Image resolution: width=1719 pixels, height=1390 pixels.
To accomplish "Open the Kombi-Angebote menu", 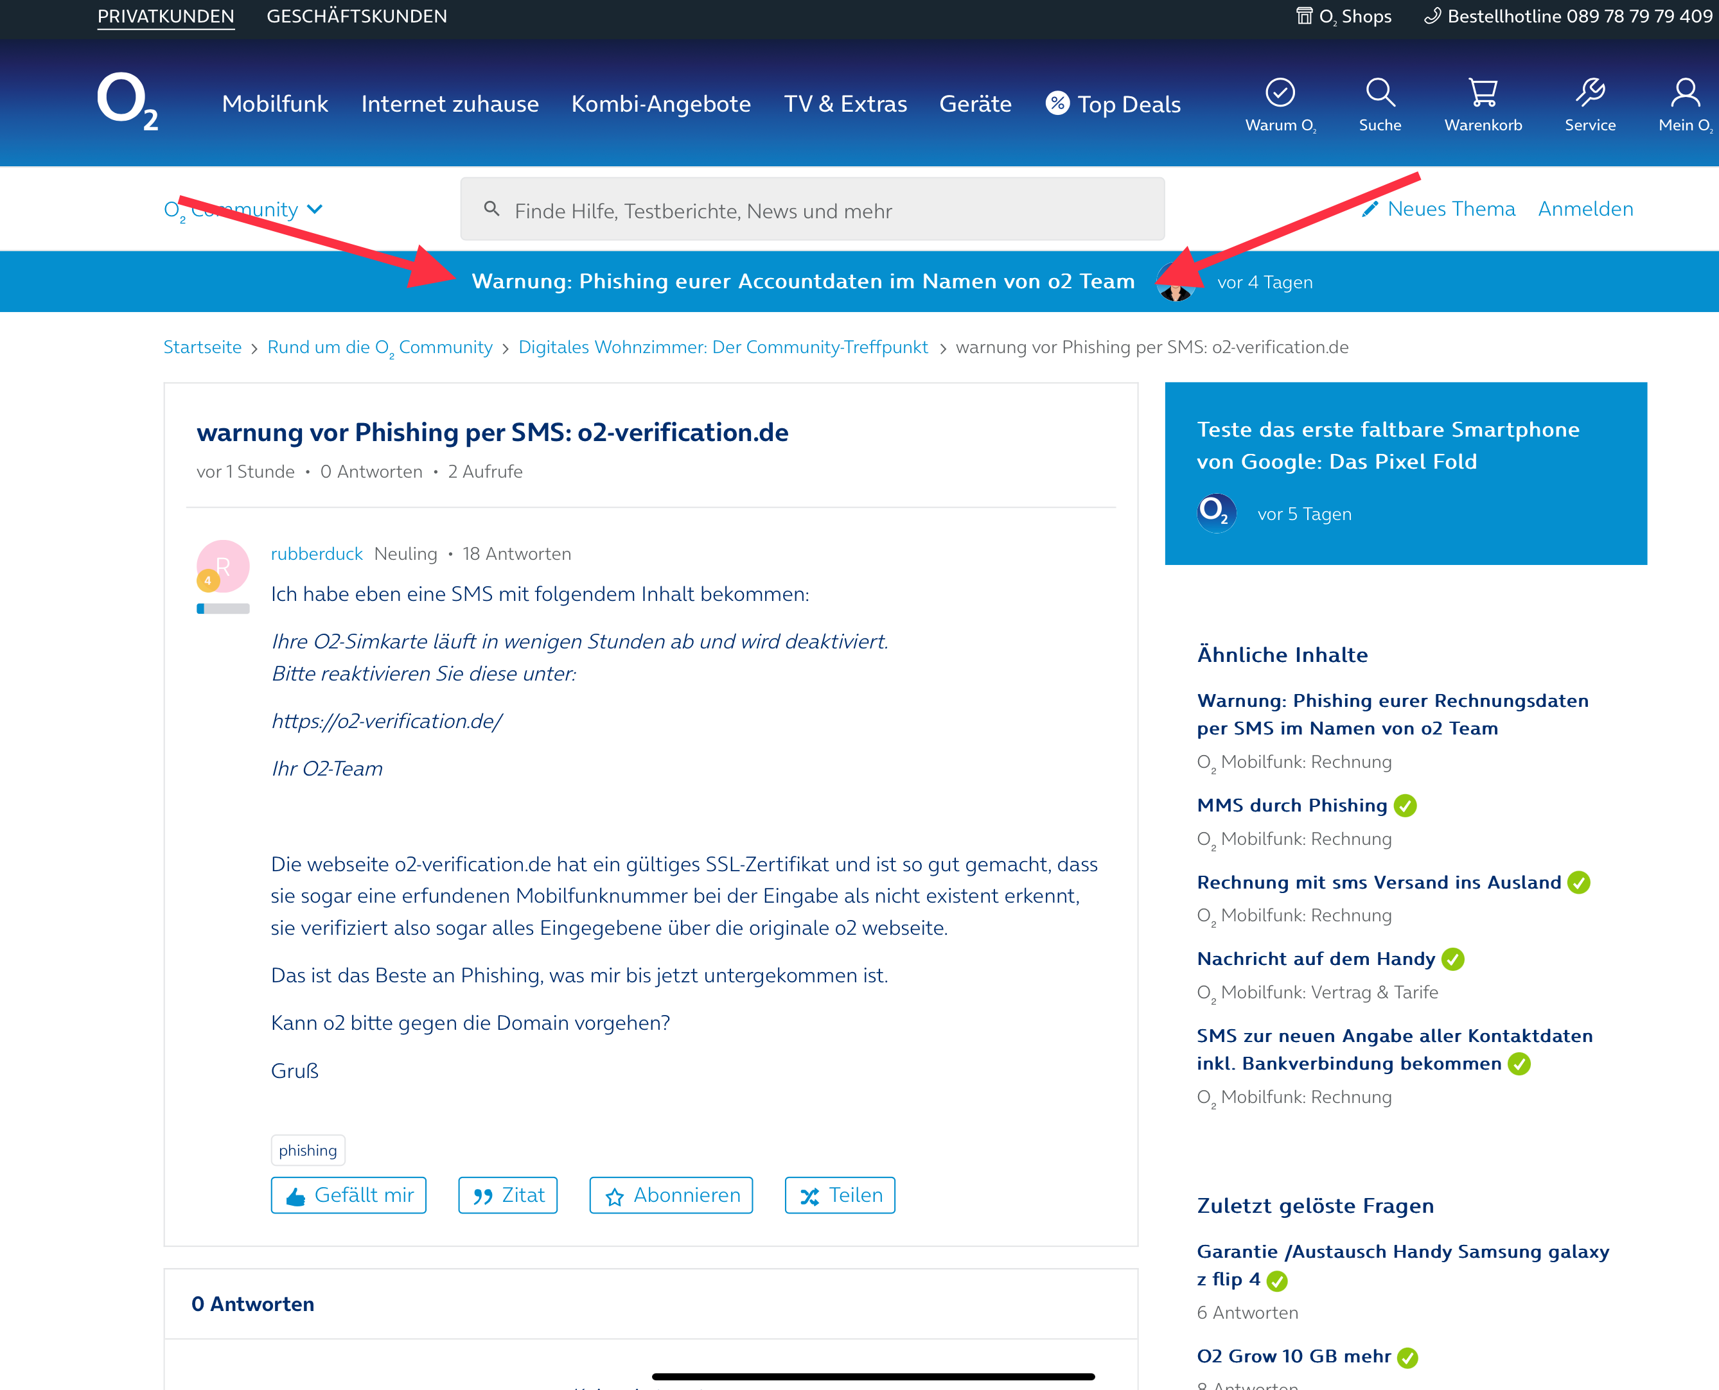I will 661,103.
